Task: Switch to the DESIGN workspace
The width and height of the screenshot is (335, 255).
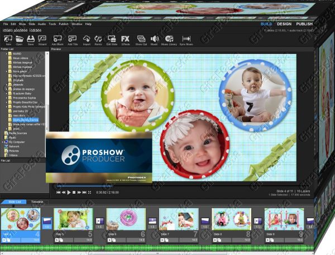Action: point(284,24)
